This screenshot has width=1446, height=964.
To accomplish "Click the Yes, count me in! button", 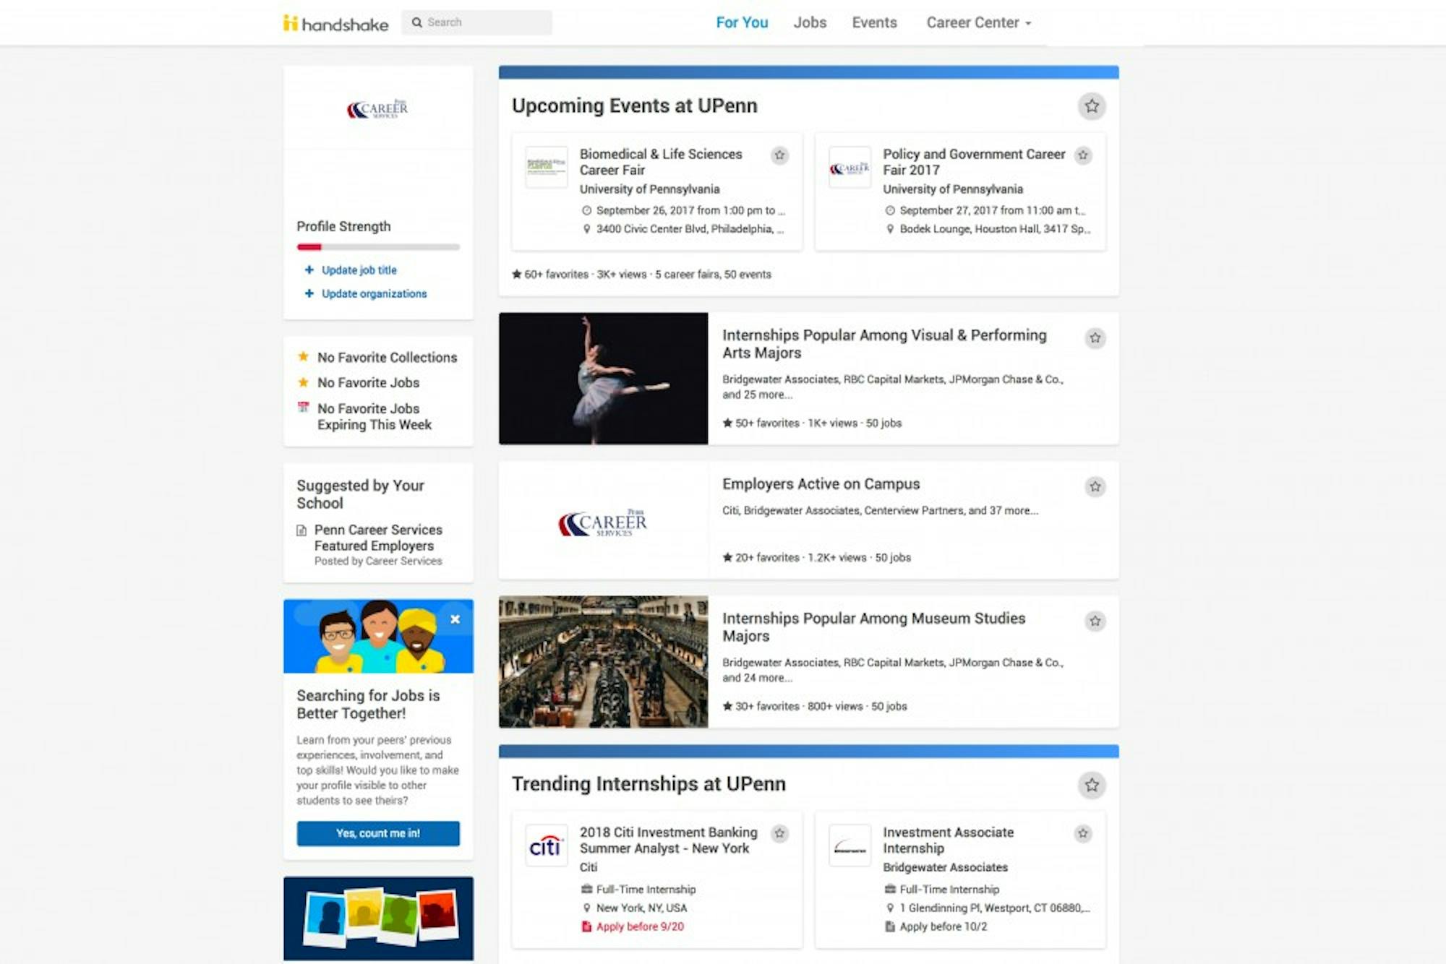I will (377, 833).
